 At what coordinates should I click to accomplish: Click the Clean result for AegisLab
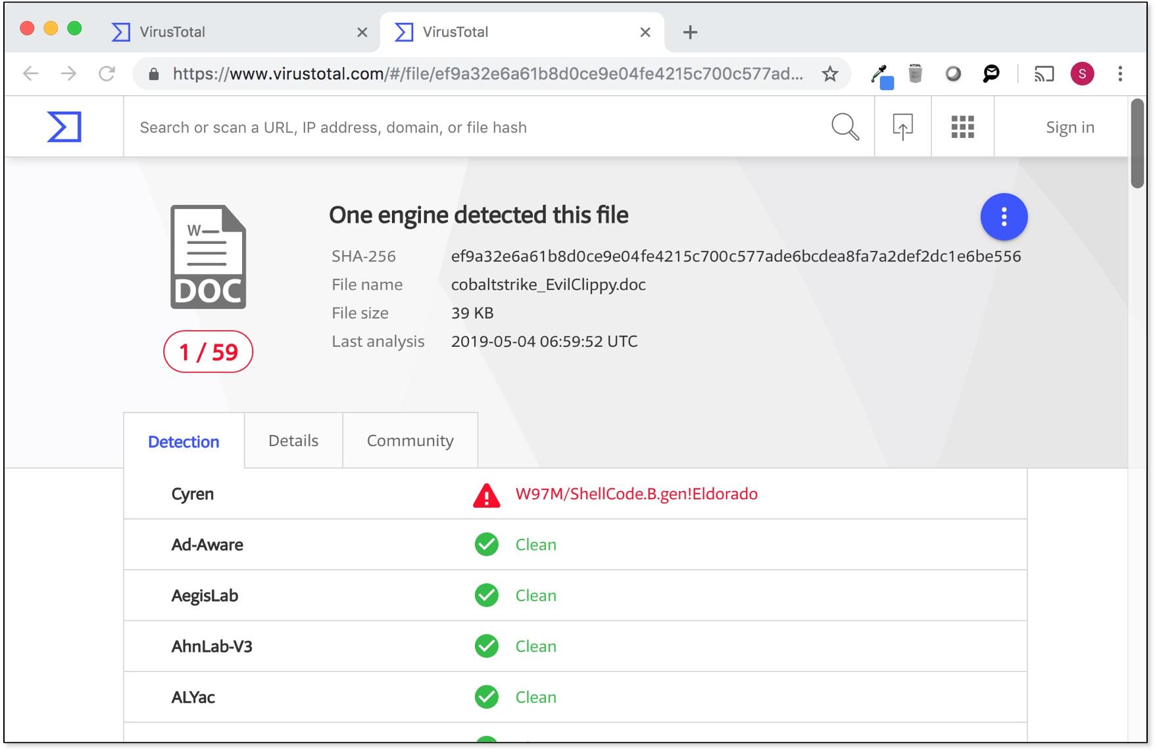click(x=536, y=595)
